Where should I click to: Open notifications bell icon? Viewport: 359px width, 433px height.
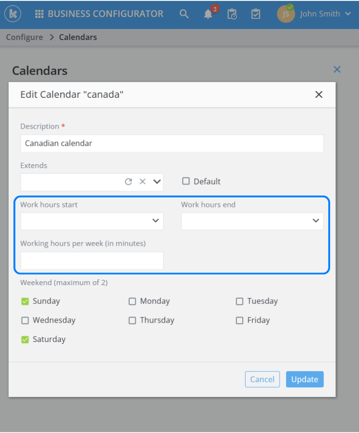point(208,14)
